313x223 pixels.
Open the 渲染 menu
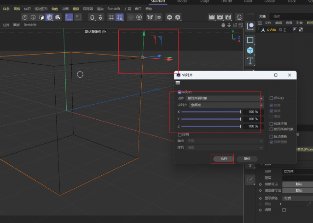100,9
